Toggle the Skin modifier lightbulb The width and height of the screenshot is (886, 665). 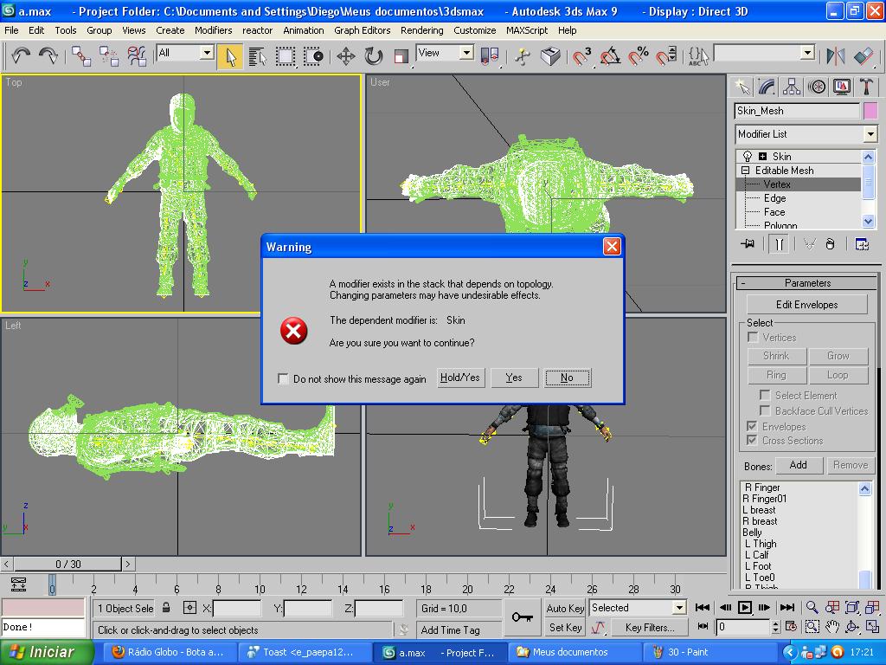click(748, 157)
